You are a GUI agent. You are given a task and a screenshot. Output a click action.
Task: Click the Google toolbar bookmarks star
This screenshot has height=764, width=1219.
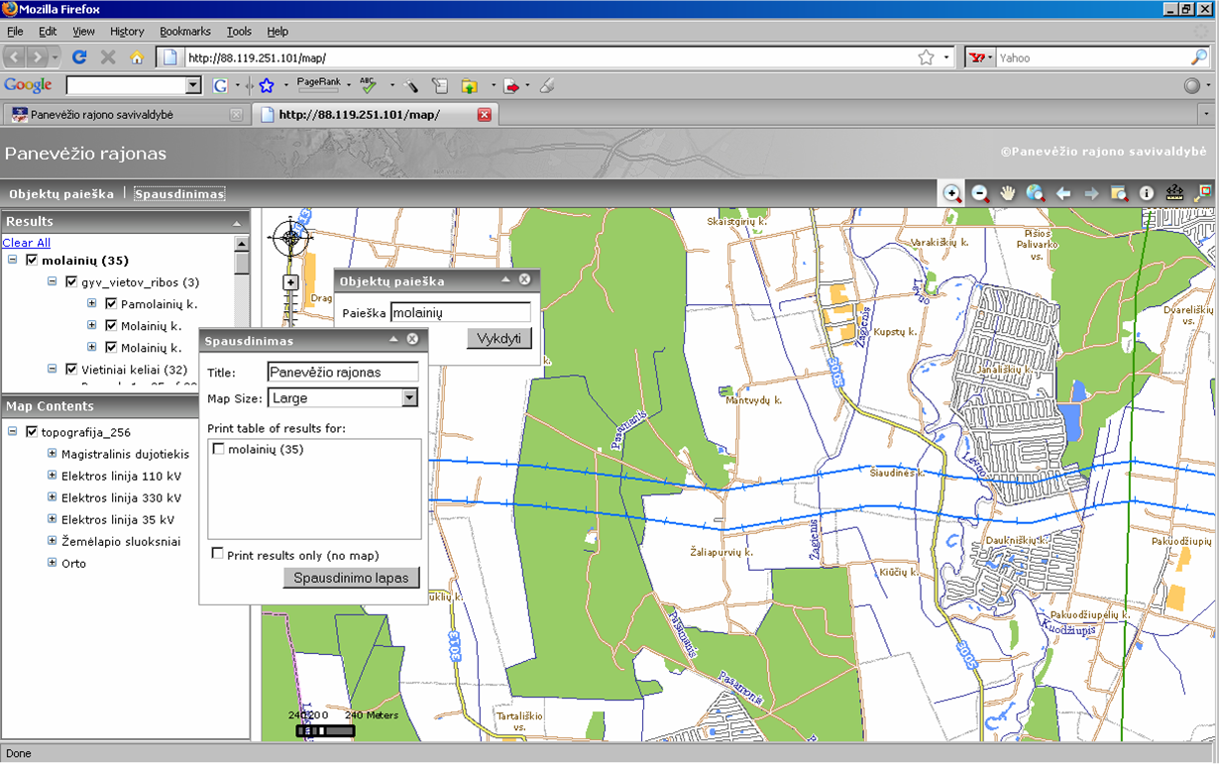point(267,86)
